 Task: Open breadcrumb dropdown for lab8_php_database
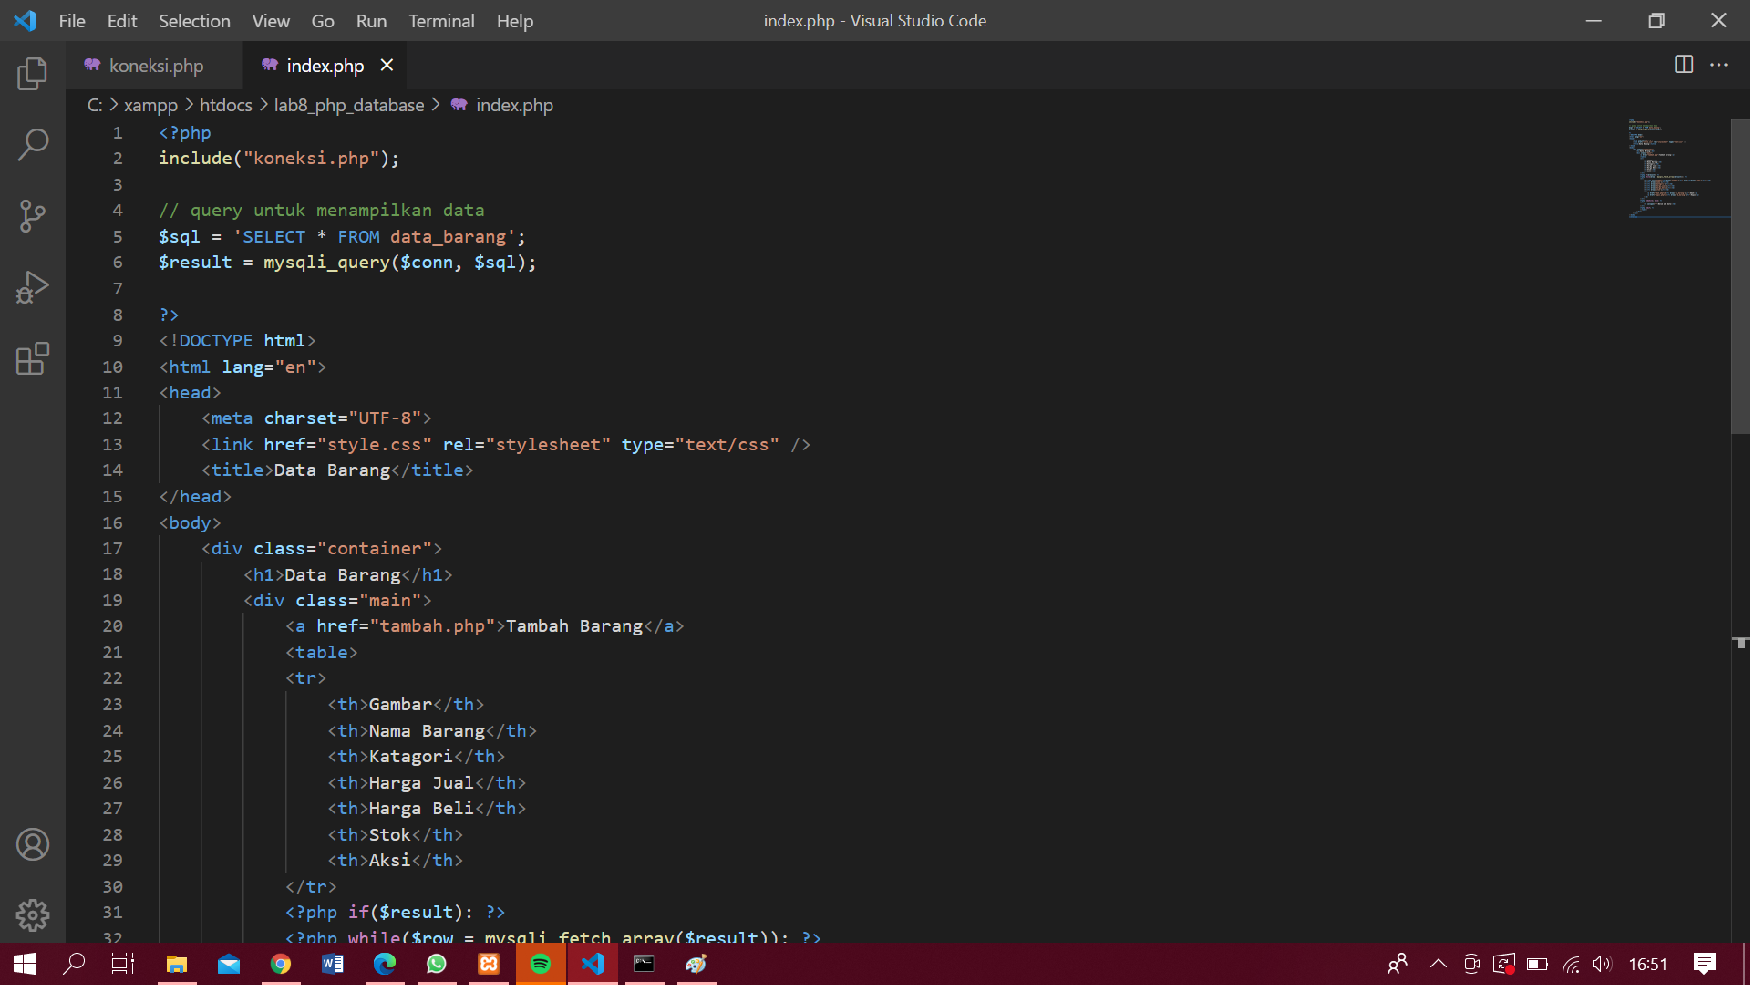(x=349, y=104)
